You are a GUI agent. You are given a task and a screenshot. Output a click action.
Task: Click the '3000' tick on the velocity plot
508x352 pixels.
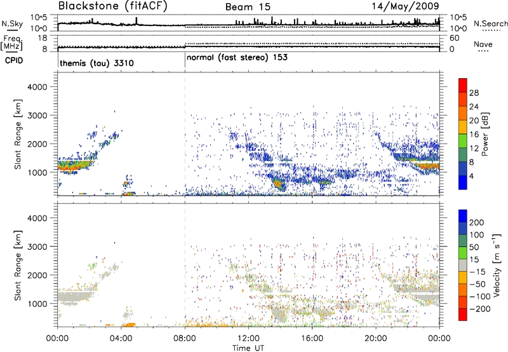tap(37, 247)
